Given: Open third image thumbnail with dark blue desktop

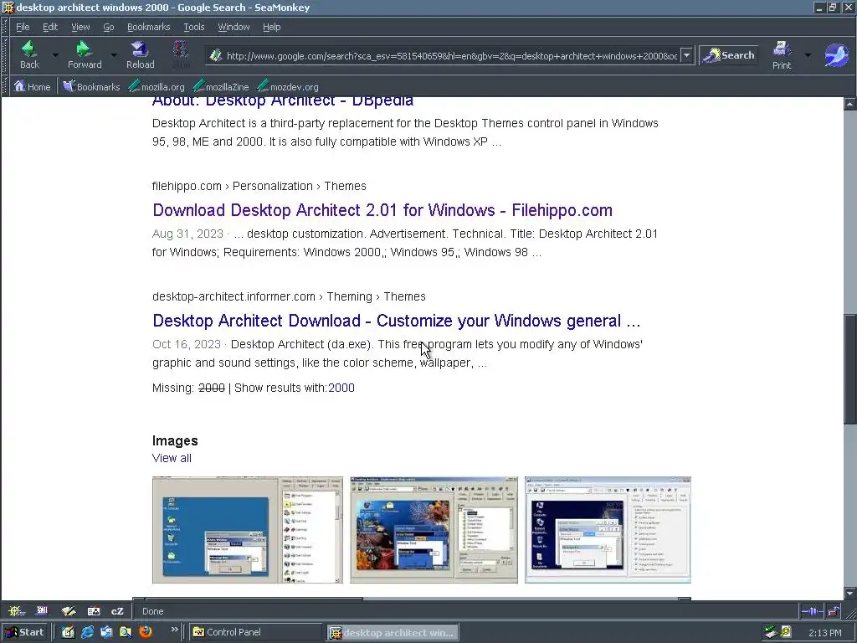Looking at the screenshot, I should coord(608,530).
